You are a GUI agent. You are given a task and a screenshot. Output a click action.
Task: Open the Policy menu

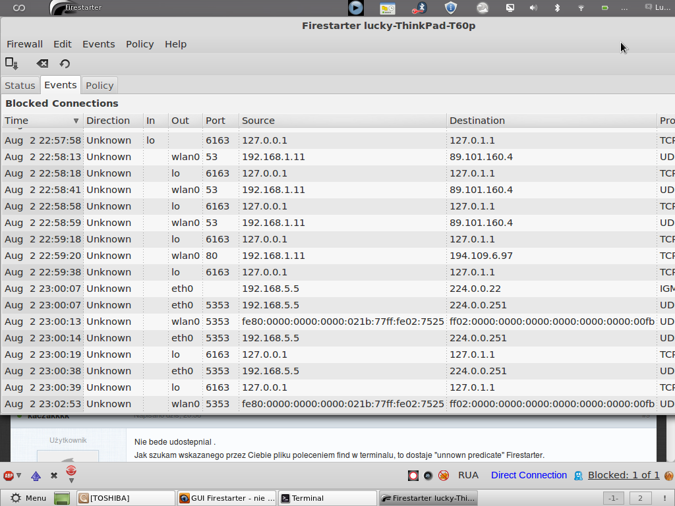[x=140, y=44]
